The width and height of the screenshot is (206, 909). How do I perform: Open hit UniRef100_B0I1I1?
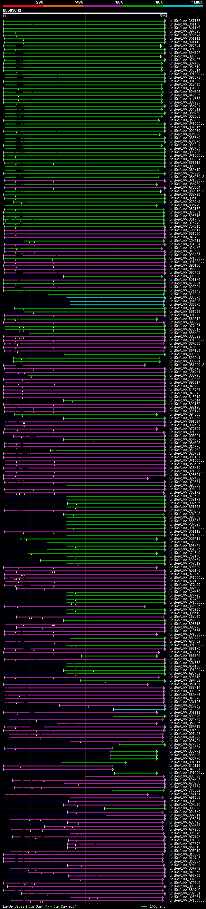[x=185, y=38]
